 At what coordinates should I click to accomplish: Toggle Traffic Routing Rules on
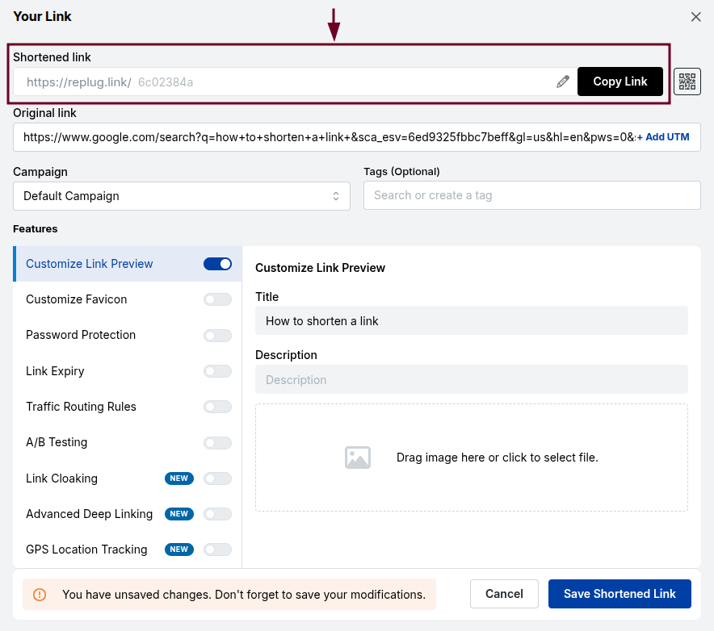(216, 407)
